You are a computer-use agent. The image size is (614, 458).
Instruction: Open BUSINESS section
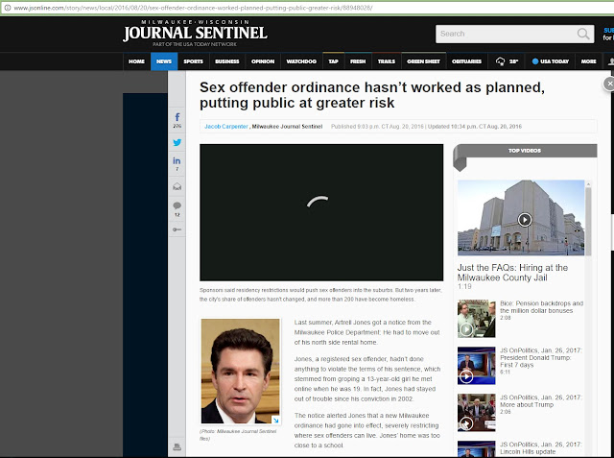pyautogui.click(x=227, y=61)
